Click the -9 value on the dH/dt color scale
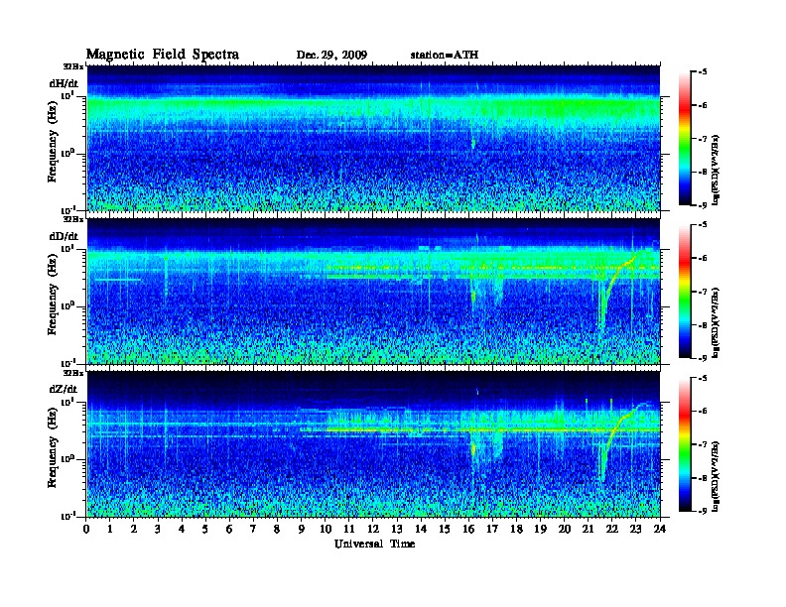The image size is (786, 607). click(x=703, y=205)
